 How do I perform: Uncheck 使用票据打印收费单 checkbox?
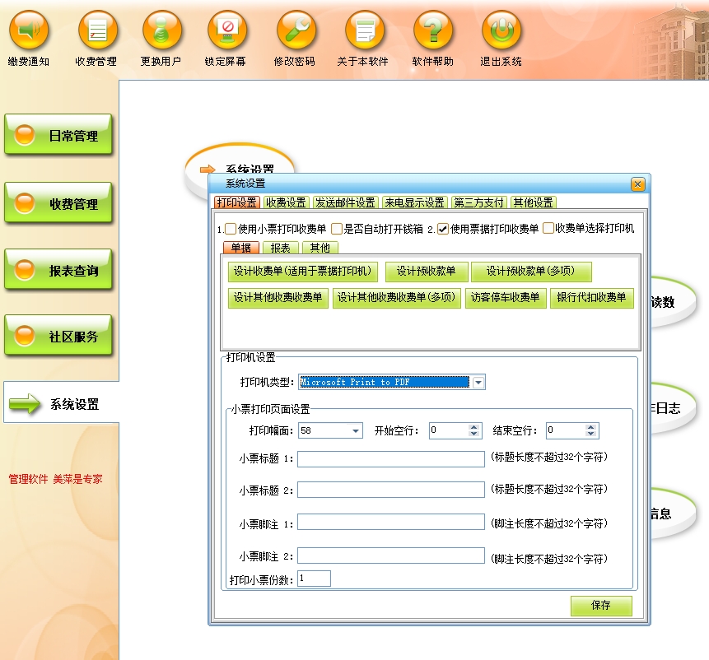coord(443,229)
